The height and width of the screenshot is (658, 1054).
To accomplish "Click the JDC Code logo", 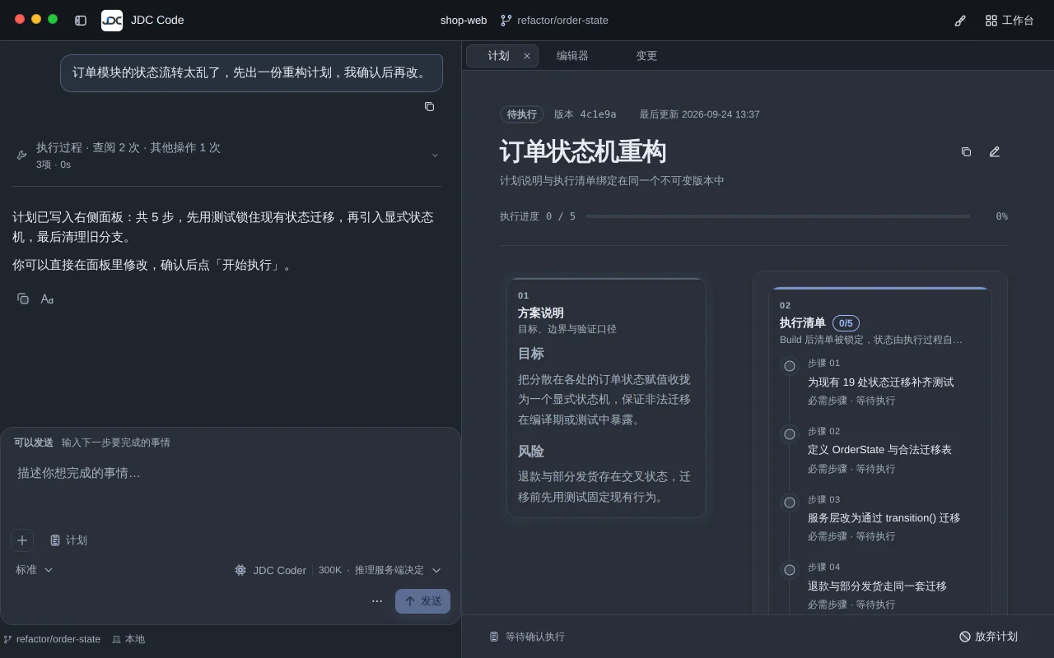I will click(112, 21).
